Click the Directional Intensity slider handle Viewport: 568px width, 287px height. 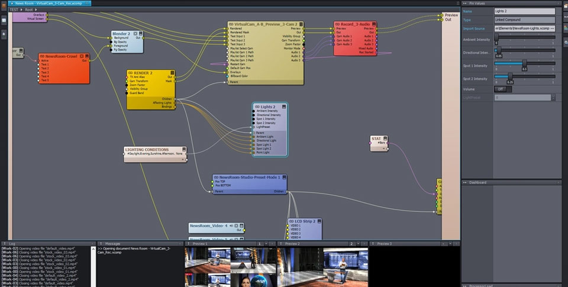(x=499, y=50)
